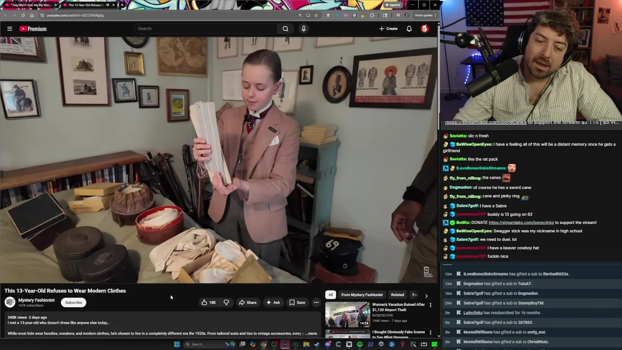This screenshot has height=350, width=622.
Task: Like the video with 18K likes
Action: pyautogui.click(x=209, y=302)
